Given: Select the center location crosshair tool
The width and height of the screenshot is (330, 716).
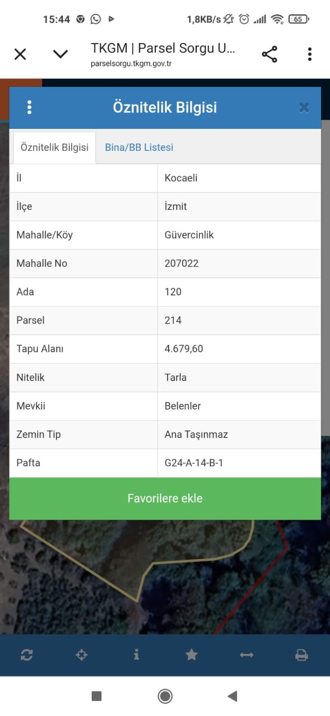Looking at the screenshot, I should click(x=81, y=655).
